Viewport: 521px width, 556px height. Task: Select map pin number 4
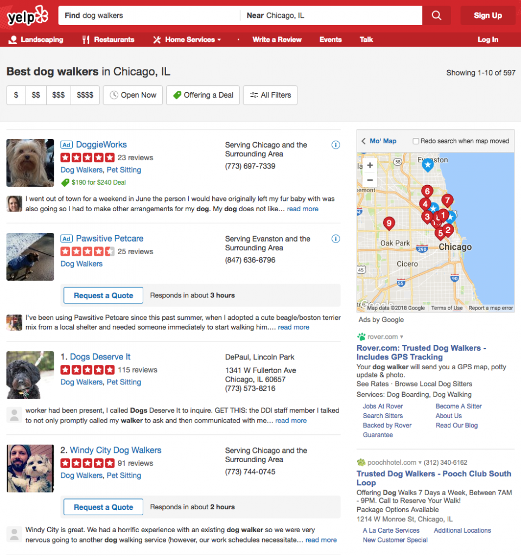[x=424, y=204]
